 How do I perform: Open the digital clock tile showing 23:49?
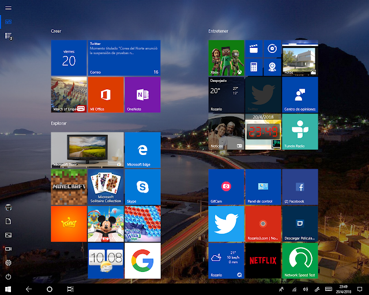(263, 131)
